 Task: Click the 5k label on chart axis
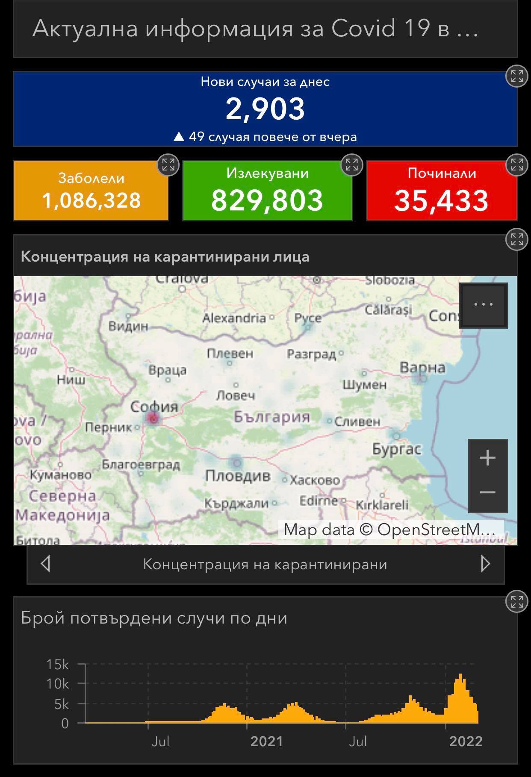point(62,704)
